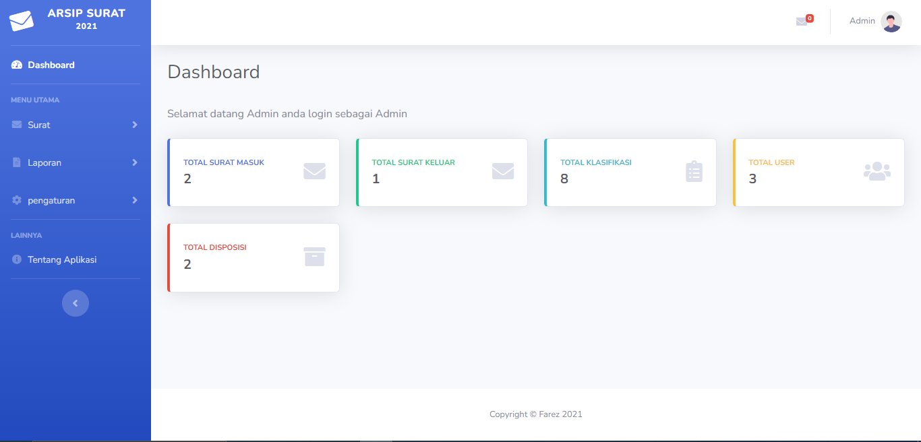Click users icon on Total User card
Image resolution: width=921 pixels, height=442 pixels.
877,171
